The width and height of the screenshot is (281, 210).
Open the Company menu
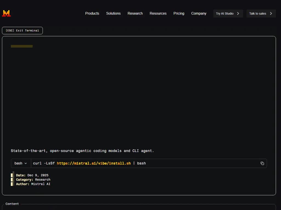click(199, 13)
